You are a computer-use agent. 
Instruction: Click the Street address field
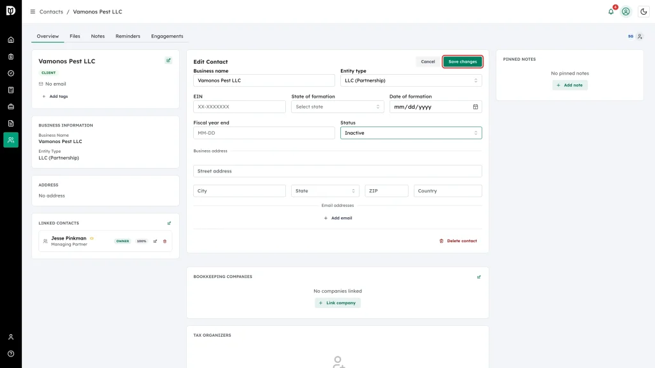pyautogui.click(x=338, y=171)
